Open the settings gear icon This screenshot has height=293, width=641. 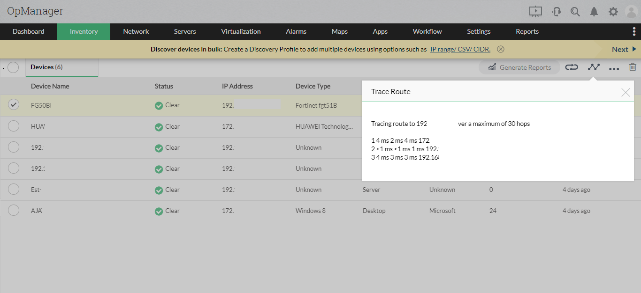(x=613, y=12)
